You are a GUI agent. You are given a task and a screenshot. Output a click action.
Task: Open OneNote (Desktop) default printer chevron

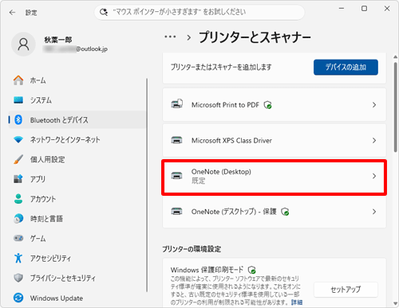click(374, 176)
